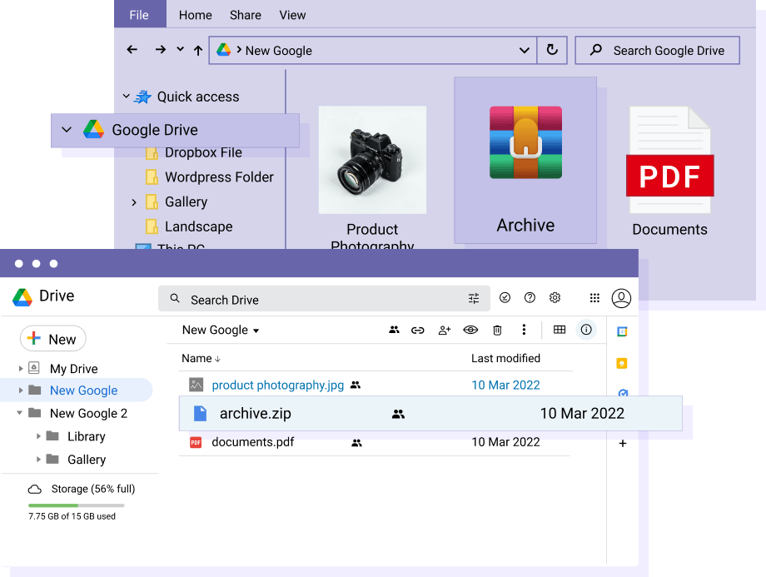Viewport: 766px width, 577px height.
Task: Collapse the Quick access section
Action: (x=126, y=97)
